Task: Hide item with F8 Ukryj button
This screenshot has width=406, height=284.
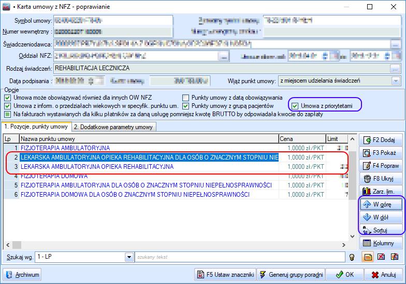Action: point(380,179)
